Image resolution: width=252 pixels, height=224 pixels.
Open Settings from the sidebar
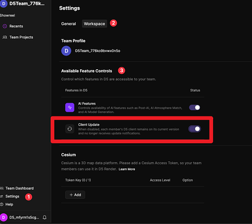click(13, 197)
